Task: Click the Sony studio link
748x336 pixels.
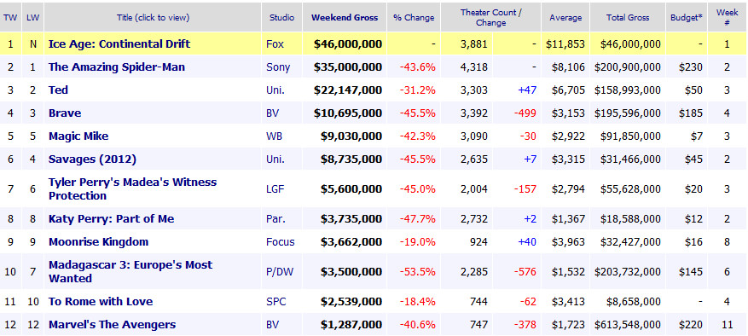Action: pyautogui.click(x=278, y=67)
